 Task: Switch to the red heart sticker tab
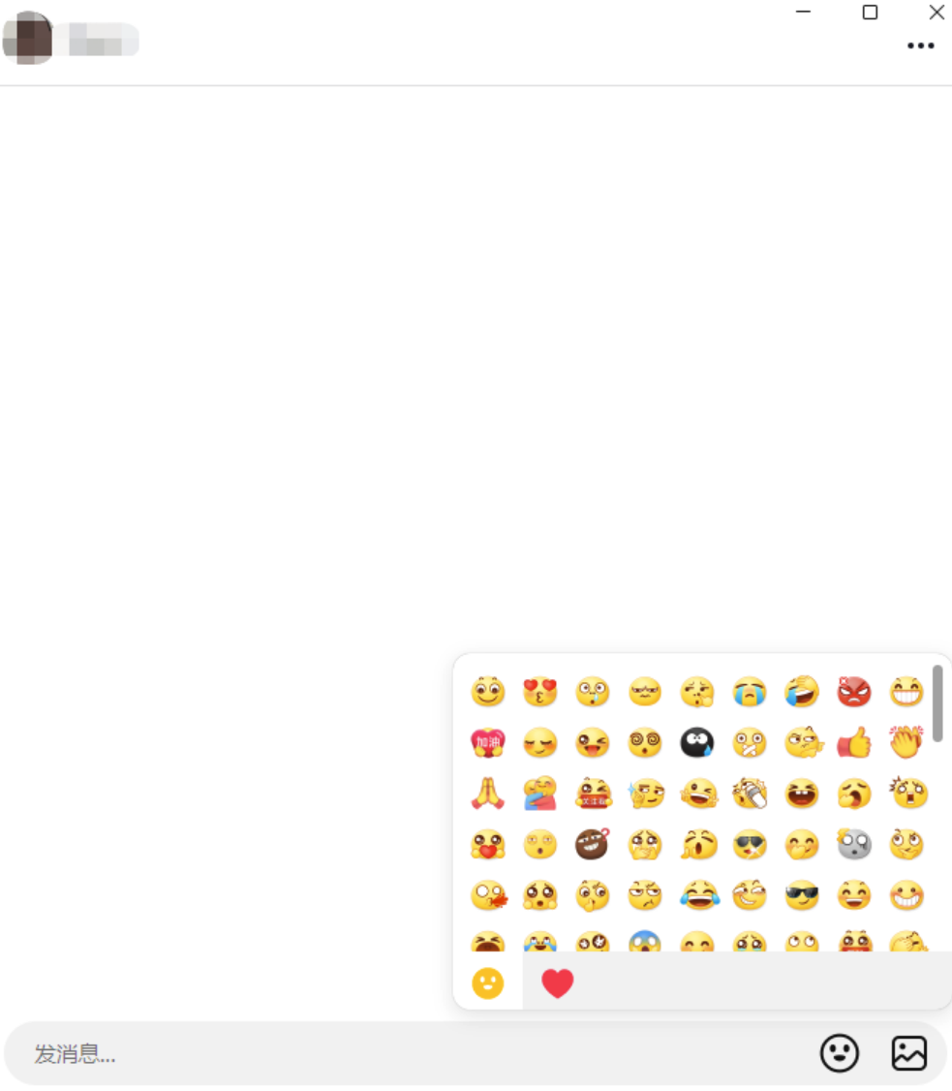(x=557, y=983)
